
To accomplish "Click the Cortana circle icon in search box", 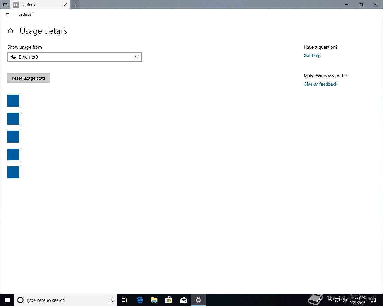I will click(20, 300).
